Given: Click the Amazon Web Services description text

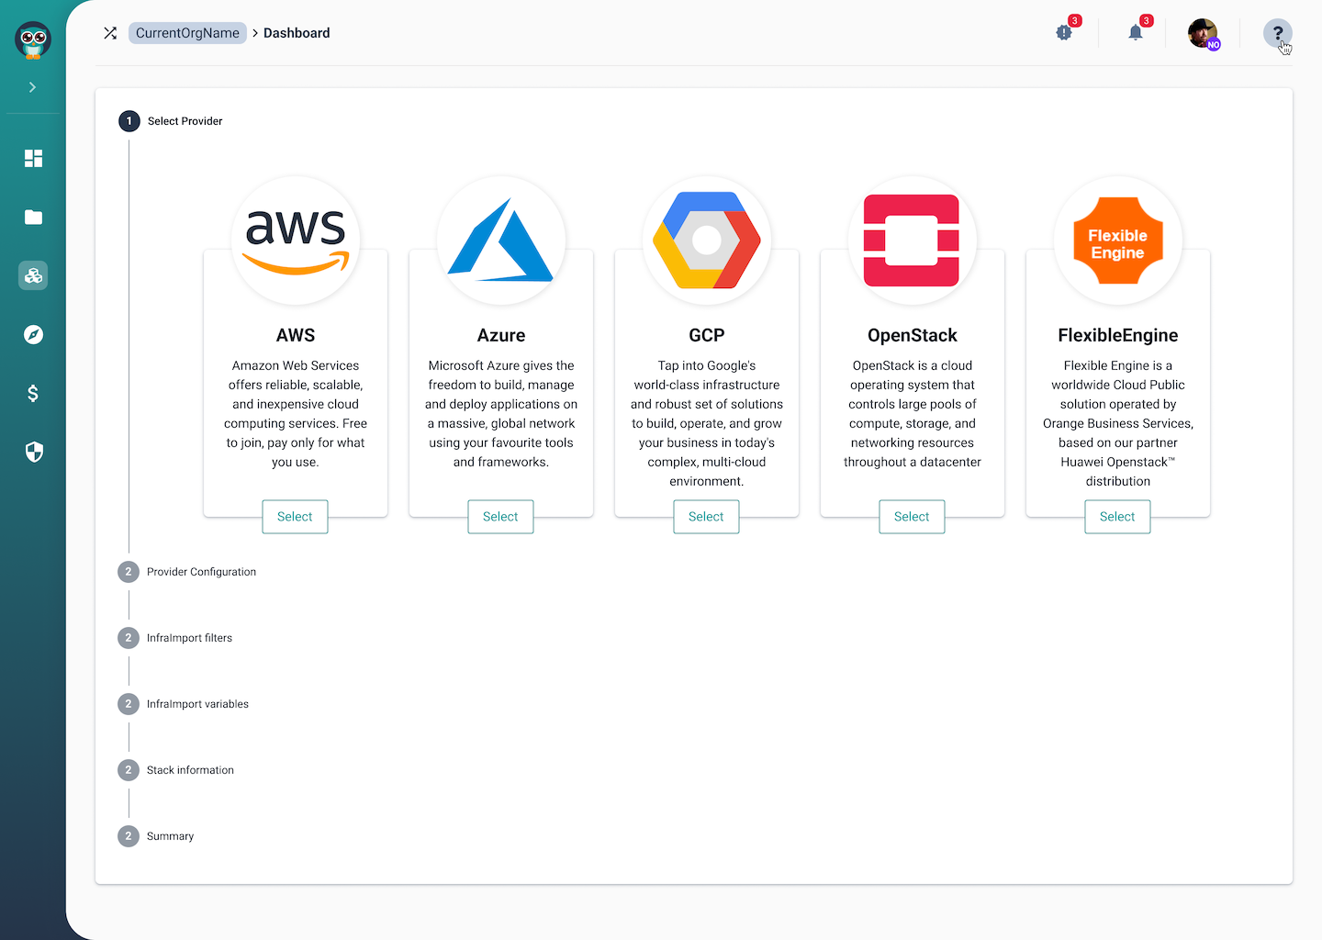Looking at the screenshot, I should [296, 414].
